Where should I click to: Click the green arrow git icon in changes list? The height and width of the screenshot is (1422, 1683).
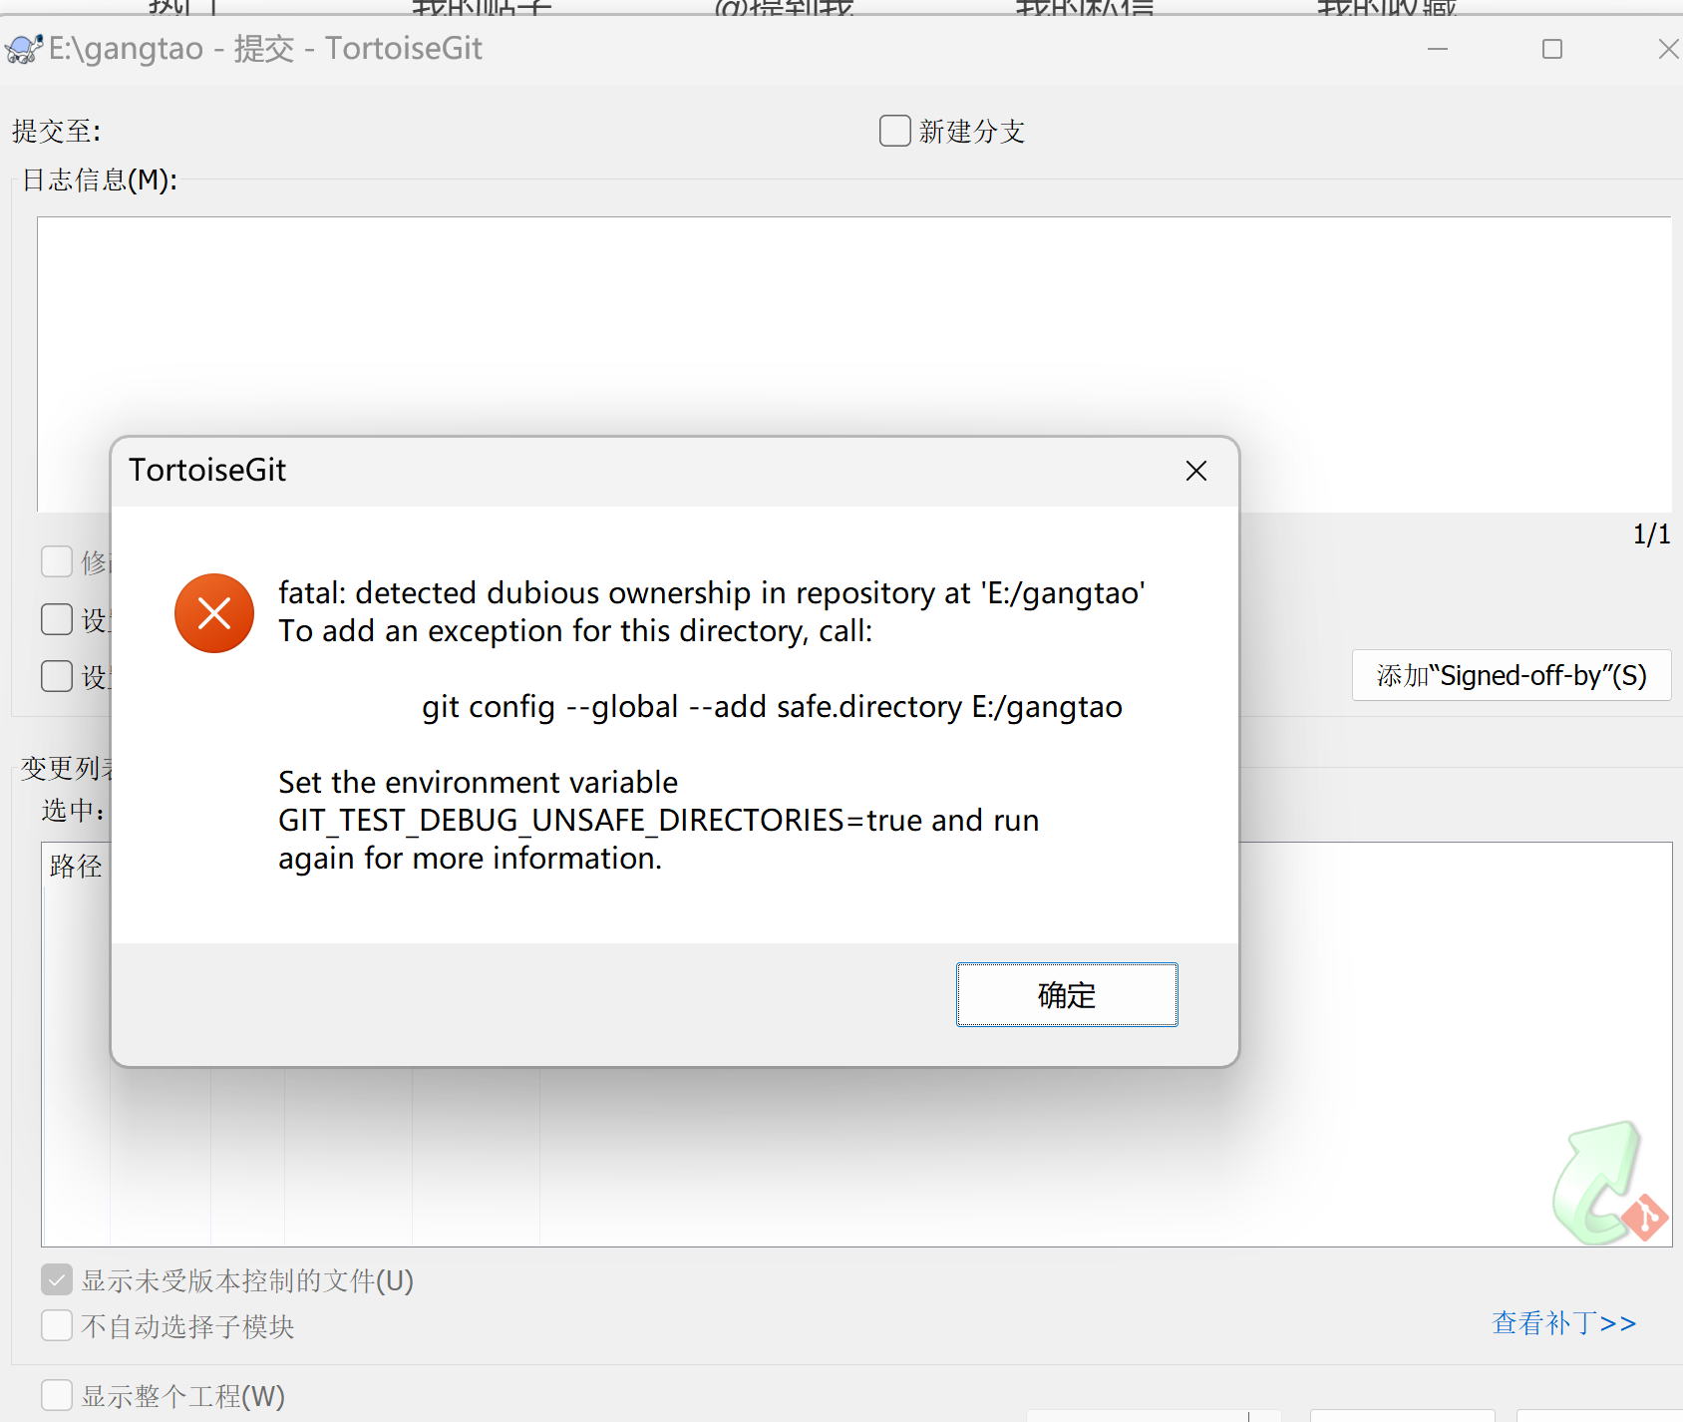coord(1609,1183)
